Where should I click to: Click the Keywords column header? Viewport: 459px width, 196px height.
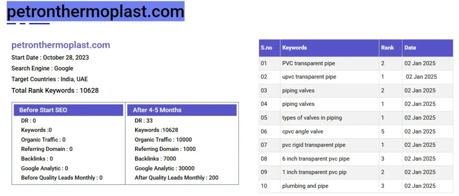click(x=294, y=48)
